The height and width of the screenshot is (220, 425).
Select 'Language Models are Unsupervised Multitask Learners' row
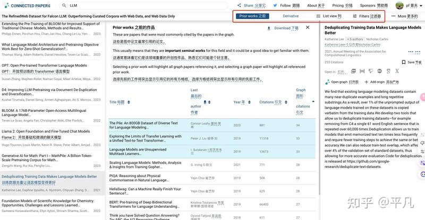pos(212,152)
